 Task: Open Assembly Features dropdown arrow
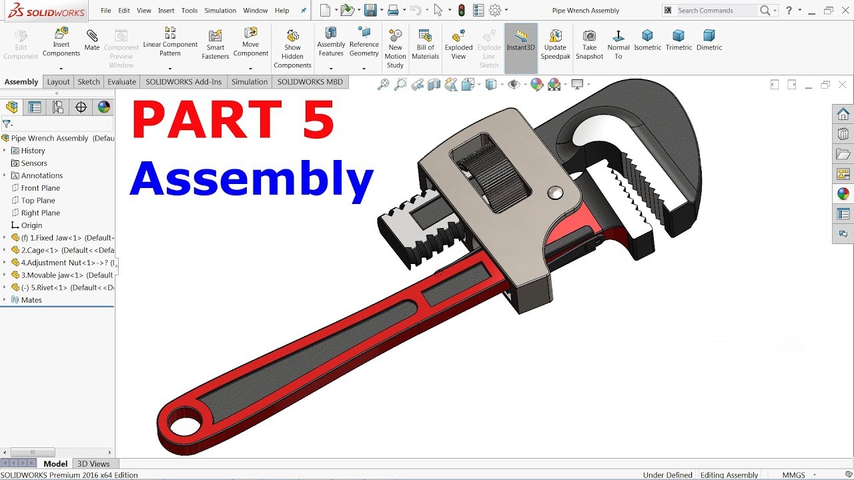[x=331, y=69]
